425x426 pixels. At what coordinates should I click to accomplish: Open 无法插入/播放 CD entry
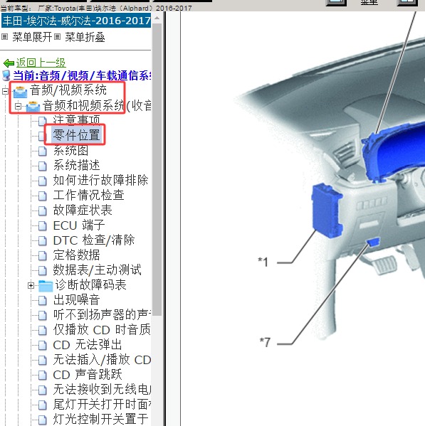pyautogui.click(x=102, y=360)
